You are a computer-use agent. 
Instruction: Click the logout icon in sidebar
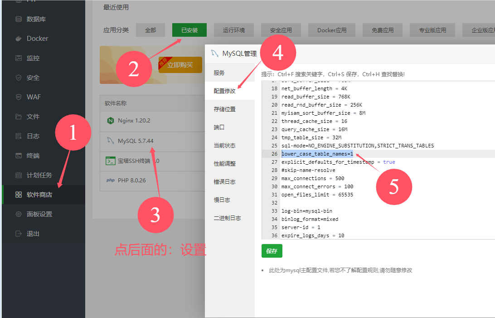point(19,234)
